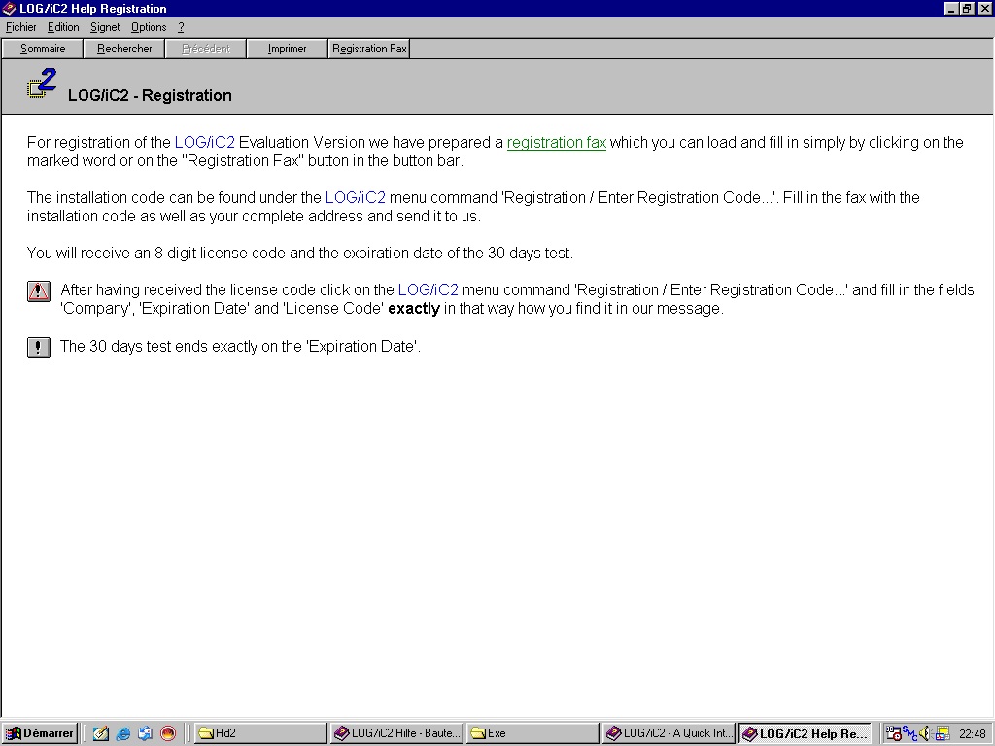The image size is (995, 746).
Task: Click the Registration Fax toolbar button
Action: pos(369,49)
